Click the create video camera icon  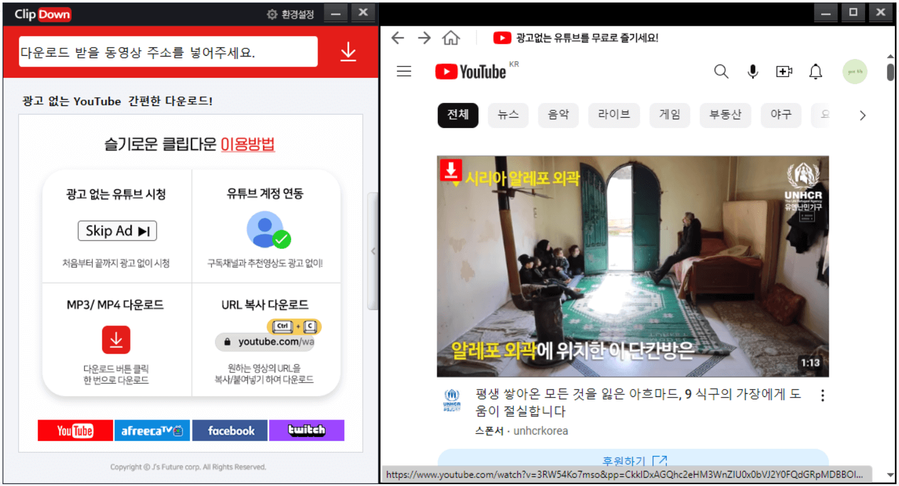(784, 71)
